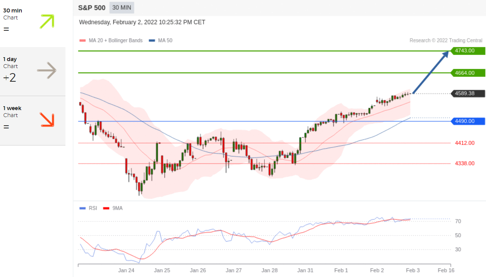The height and width of the screenshot is (277, 486).
Task: Click the 4743.00 resistance price label
Action: tap(467, 51)
